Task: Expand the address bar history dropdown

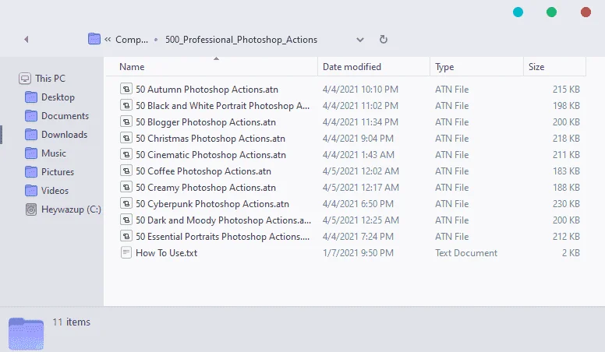Action: [x=360, y=40]
